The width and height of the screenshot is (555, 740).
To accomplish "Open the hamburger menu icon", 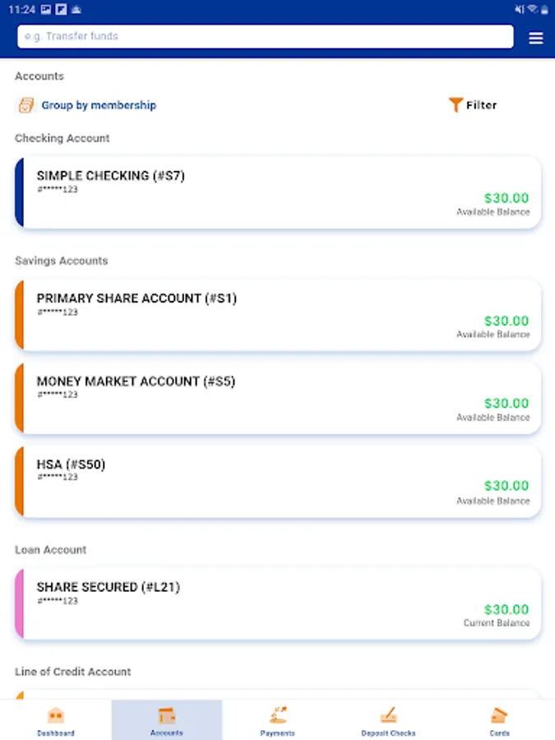I will [535, 38].
